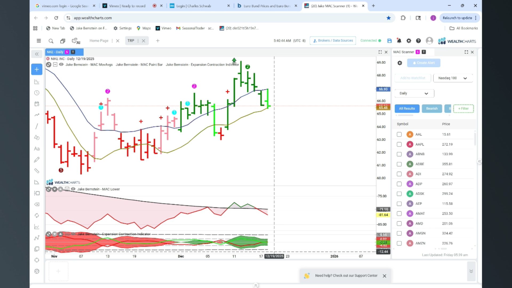The width and height of the screenshot is (512, 288).
Task: Toggle visibility eye for MAC MovAvgs indicator
Action: point(61,65)
